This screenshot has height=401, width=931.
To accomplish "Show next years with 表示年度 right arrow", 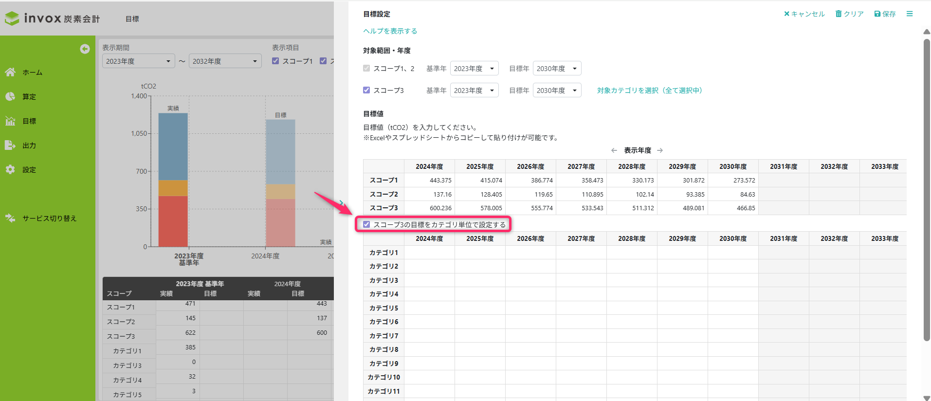I will tap(660, 150).
